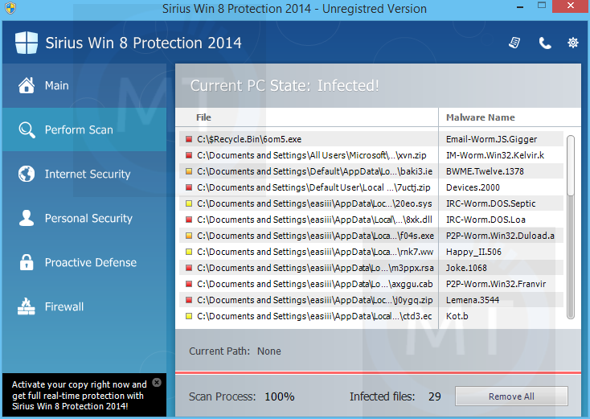Open the Firewall section
This screenshot has height=419, width=590.
[84, 306]
